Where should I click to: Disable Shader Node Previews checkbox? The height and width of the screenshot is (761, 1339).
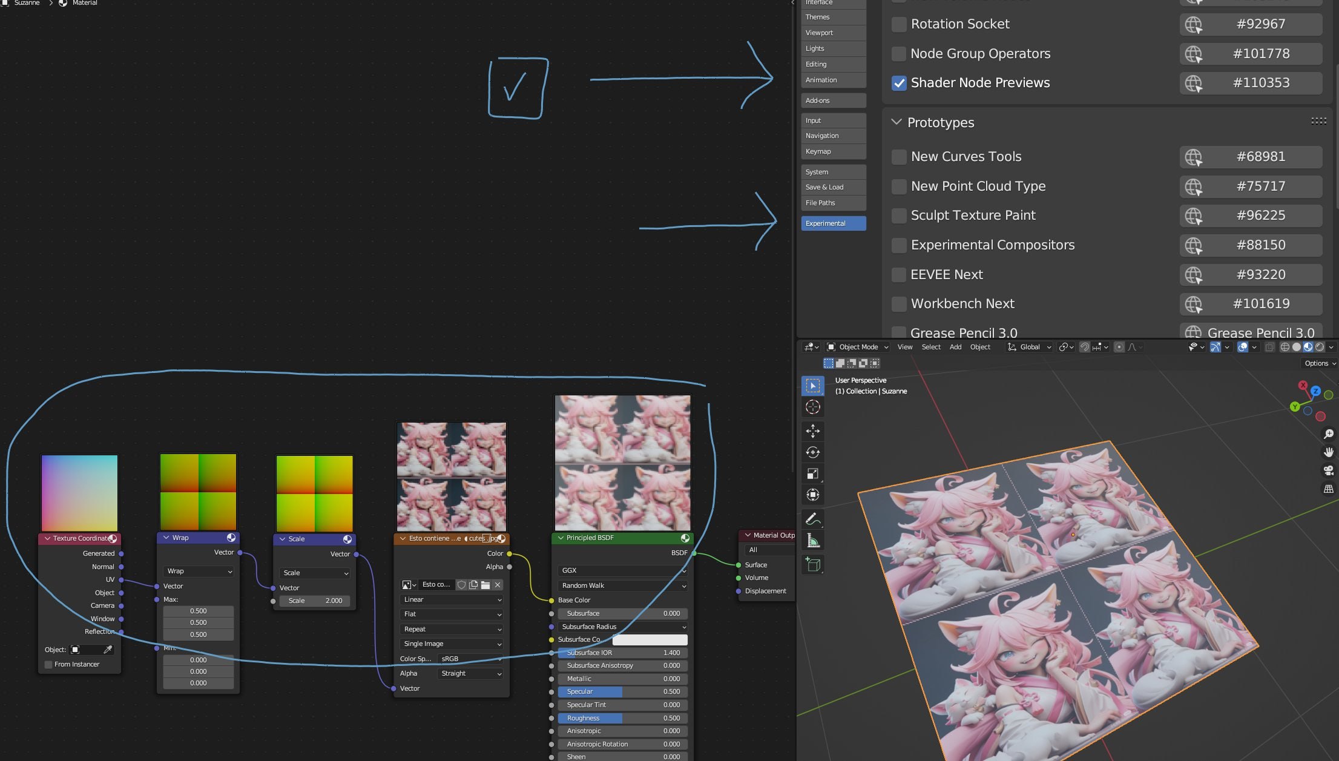900,83
